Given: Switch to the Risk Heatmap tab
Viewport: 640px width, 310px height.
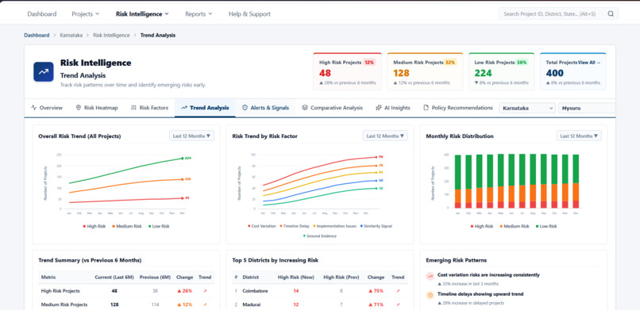Looking at the screenshot, I should [97, 108].
